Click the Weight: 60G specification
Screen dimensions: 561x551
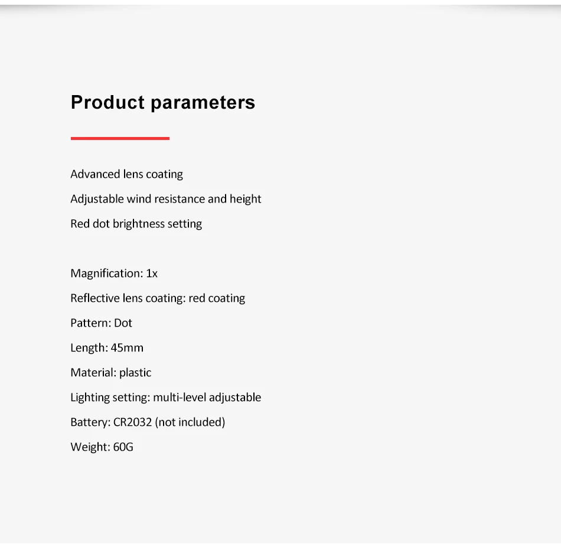click(102, 447)
